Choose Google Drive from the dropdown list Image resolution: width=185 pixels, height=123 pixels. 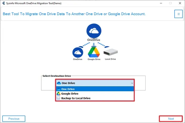click(x=95, y=94)
